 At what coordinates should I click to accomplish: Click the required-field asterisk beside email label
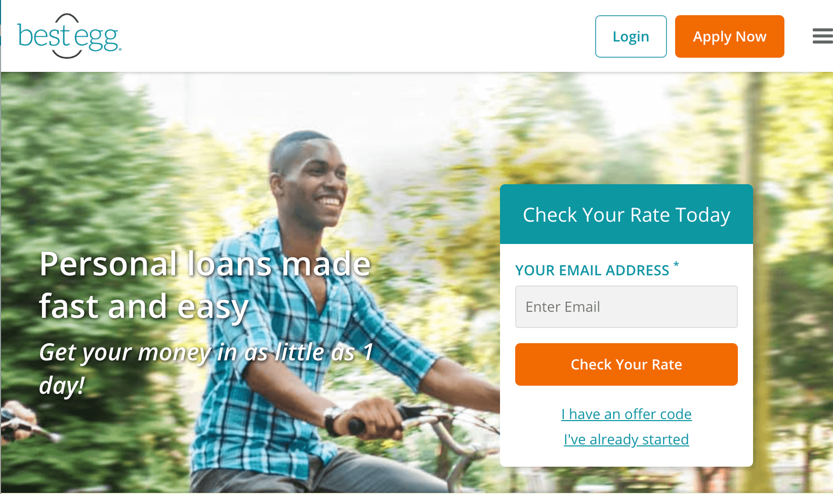point(676,265)
